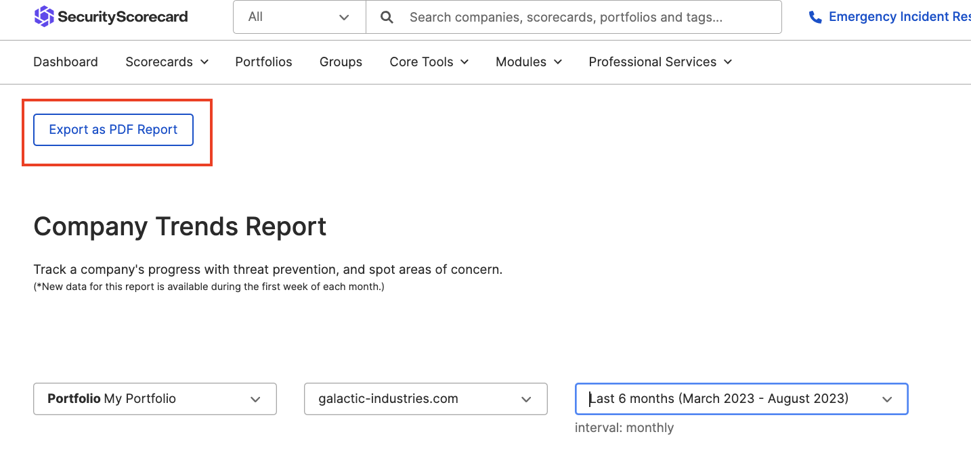The image size is (971, 453).
Task: Click the phone icon for Emergency Incident
Action: pyautogui.click(x=815, y=17)
